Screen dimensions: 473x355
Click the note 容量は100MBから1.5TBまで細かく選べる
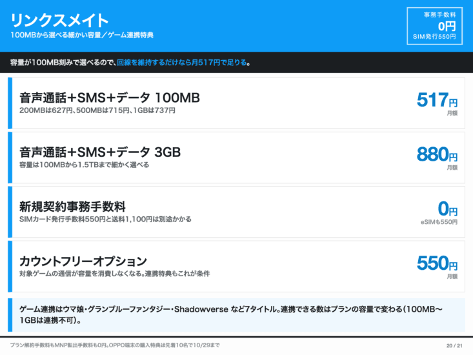(84, 165)
